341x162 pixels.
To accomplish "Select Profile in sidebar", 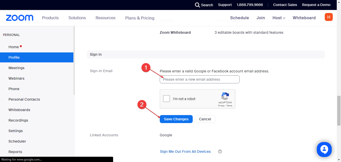I will coord(37,57).
